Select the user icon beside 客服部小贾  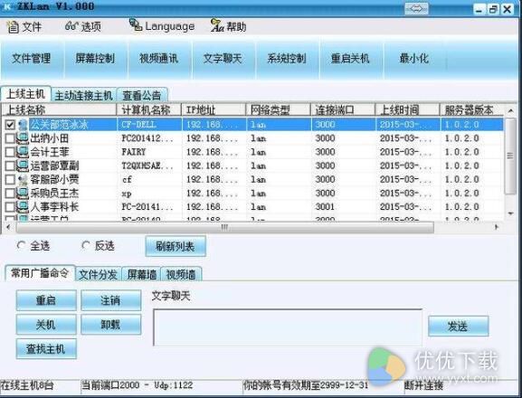pyautogui.click(x=23, y=180)
